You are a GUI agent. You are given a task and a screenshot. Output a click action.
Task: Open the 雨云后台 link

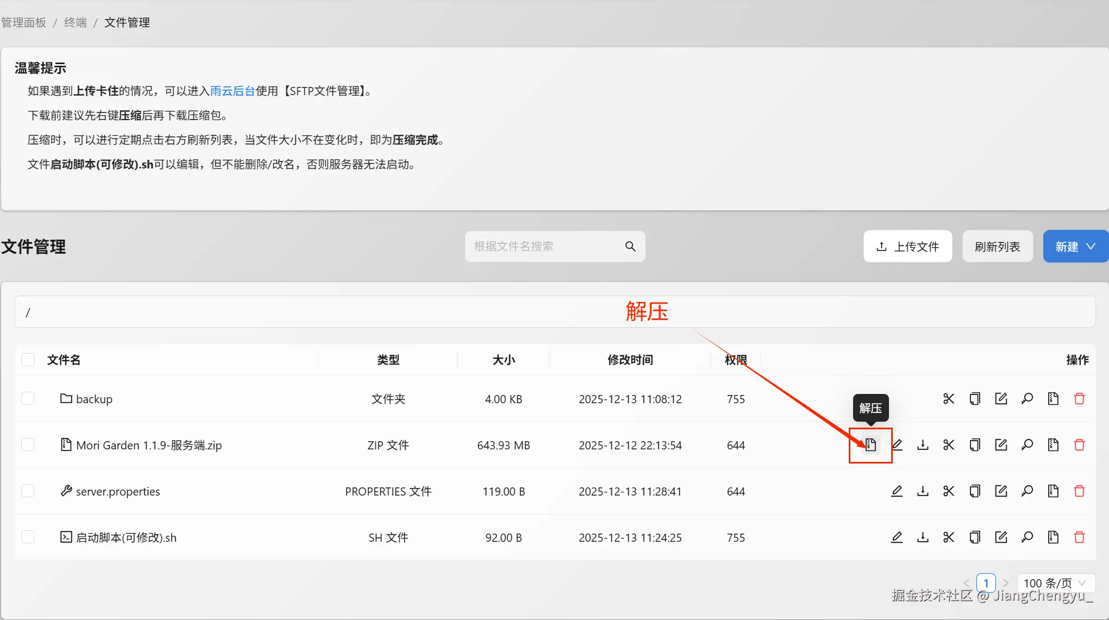tap(232, 91)
